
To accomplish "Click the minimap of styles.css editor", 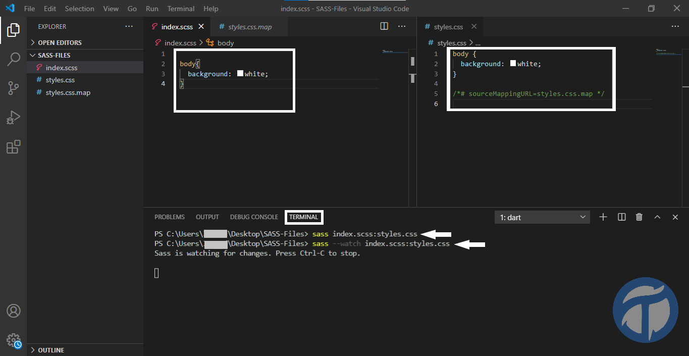I will pyautogui.click(x=669, y=52).
